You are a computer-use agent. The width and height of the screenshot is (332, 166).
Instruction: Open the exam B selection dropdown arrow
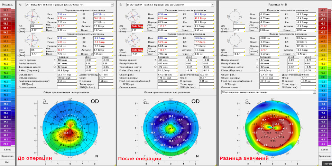[212, 4]
